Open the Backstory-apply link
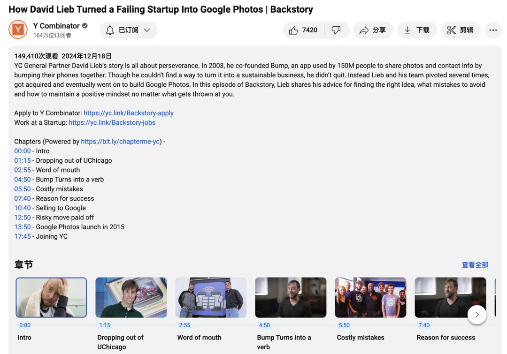 [129, 113]
